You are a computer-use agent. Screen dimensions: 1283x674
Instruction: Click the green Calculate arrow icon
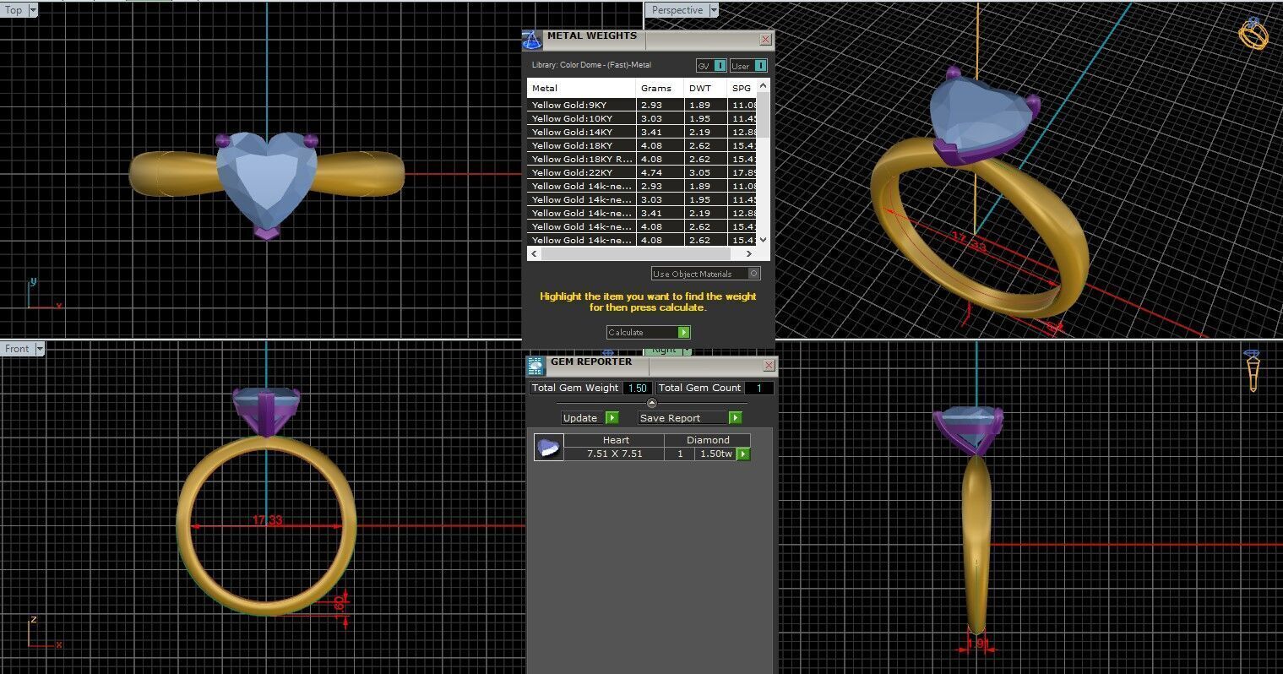(x=684, y=333)
